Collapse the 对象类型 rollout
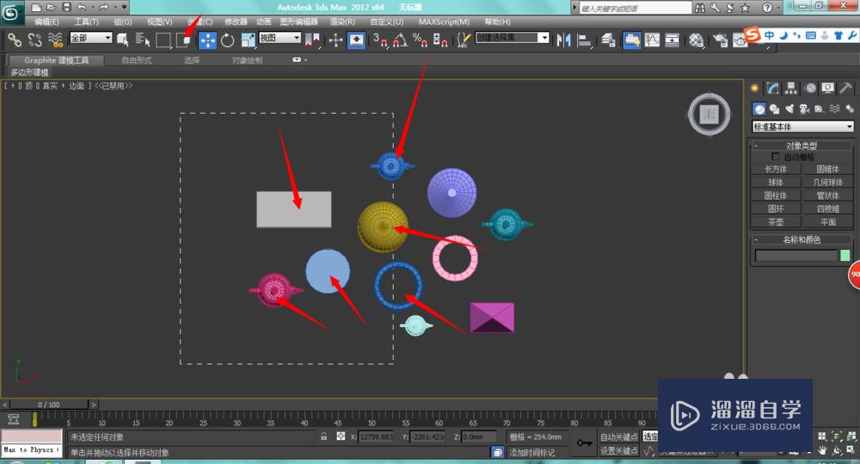This screenshot has width=860, height=464. [802, 146]
